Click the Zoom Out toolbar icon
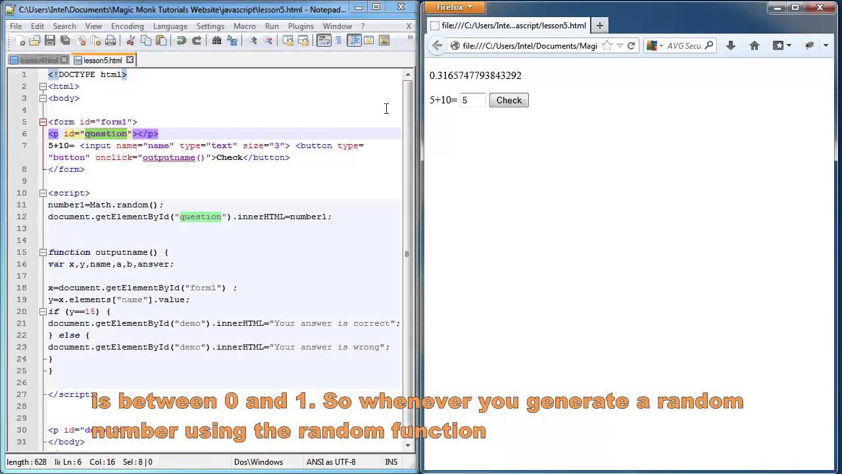842x474 pixels. (267, 41)
